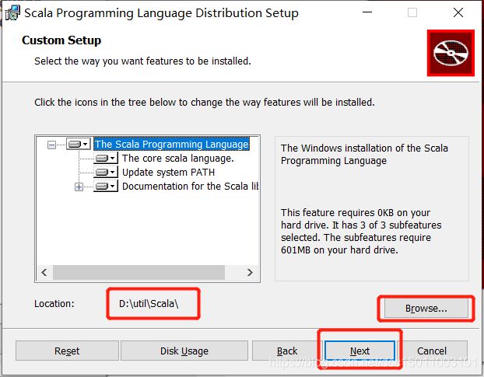
Task: Go Back to previous setup step
Action: (x=287, y=351)
